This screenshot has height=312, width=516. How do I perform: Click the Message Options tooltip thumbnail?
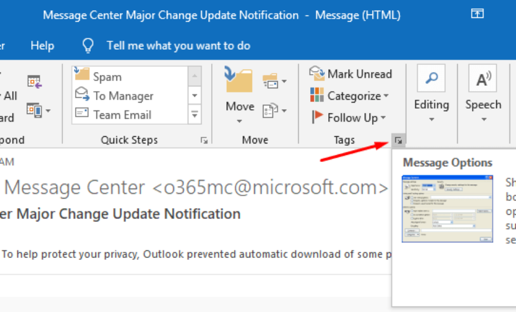pos(447,209)
